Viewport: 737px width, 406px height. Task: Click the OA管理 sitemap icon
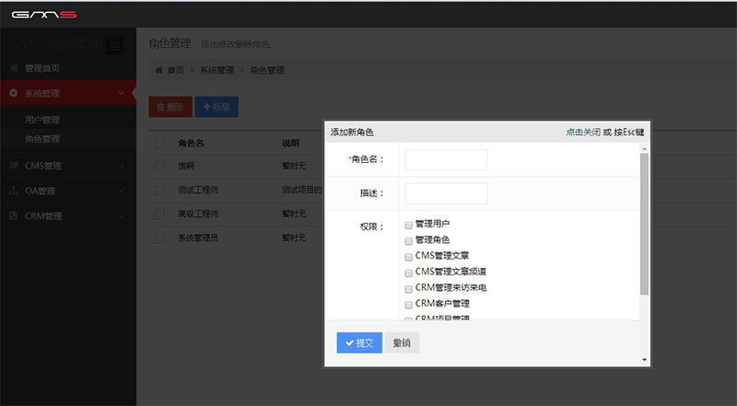(13, 191)
